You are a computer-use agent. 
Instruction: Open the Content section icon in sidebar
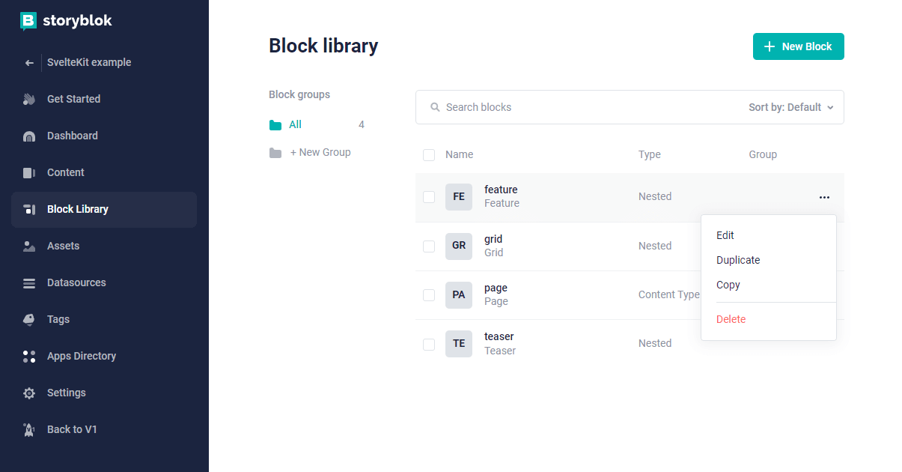28,172
